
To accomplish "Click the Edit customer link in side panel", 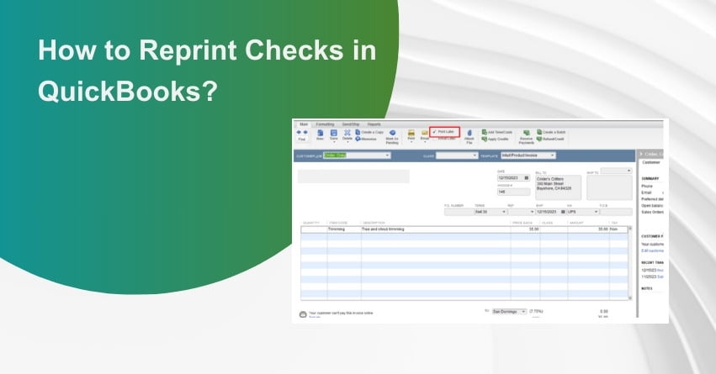I will 652,250.
